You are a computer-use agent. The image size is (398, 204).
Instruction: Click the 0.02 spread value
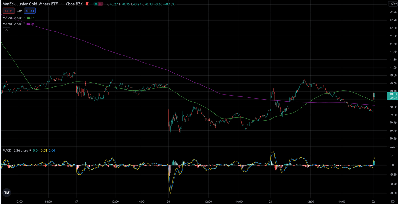(19, 11)
